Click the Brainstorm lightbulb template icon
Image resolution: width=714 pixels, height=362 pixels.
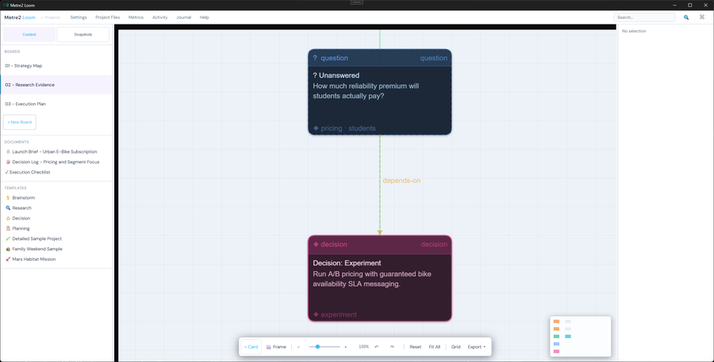pyautogui.click(x=8, y=198)
